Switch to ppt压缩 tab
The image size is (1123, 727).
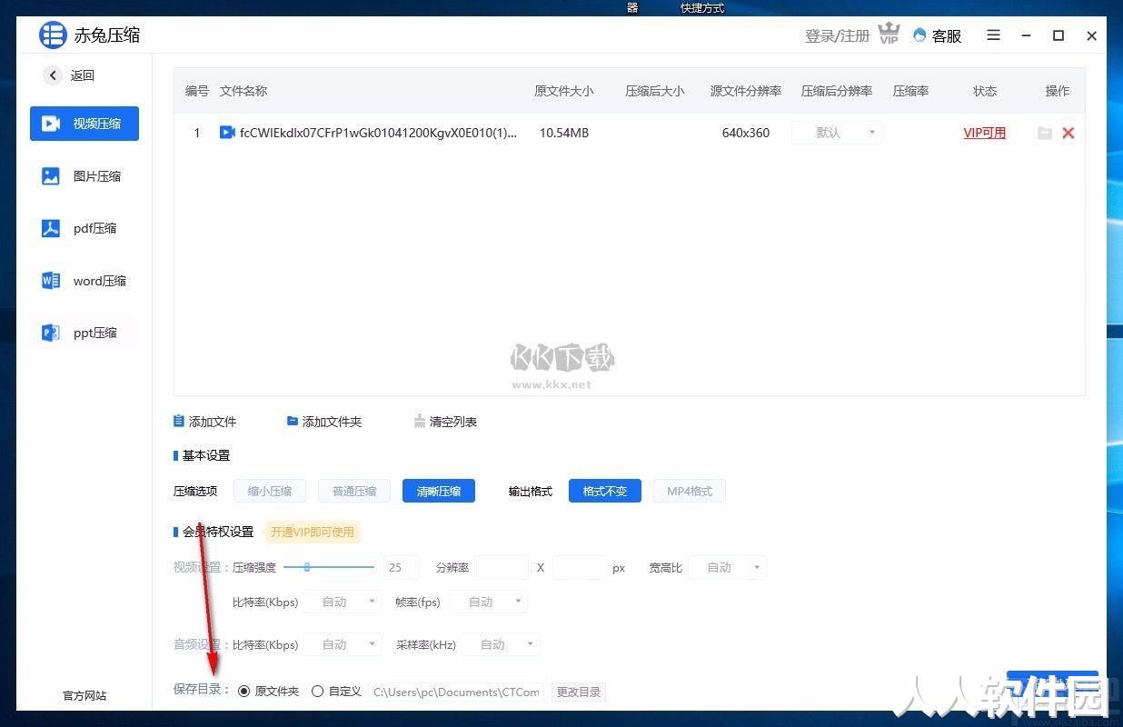point(84,333)
